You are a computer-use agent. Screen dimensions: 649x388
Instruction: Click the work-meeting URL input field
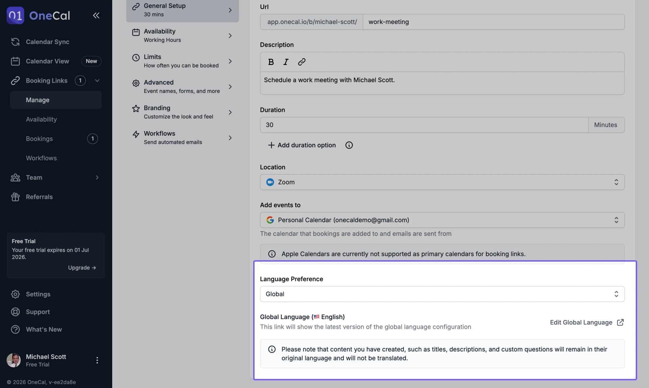point(493,22)
